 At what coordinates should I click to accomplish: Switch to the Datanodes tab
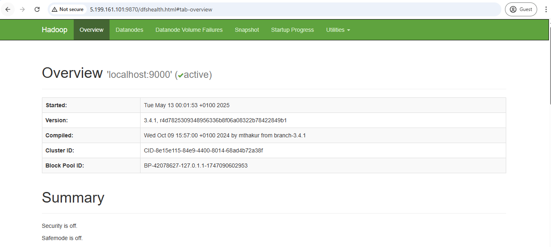[x=130, y=30]
